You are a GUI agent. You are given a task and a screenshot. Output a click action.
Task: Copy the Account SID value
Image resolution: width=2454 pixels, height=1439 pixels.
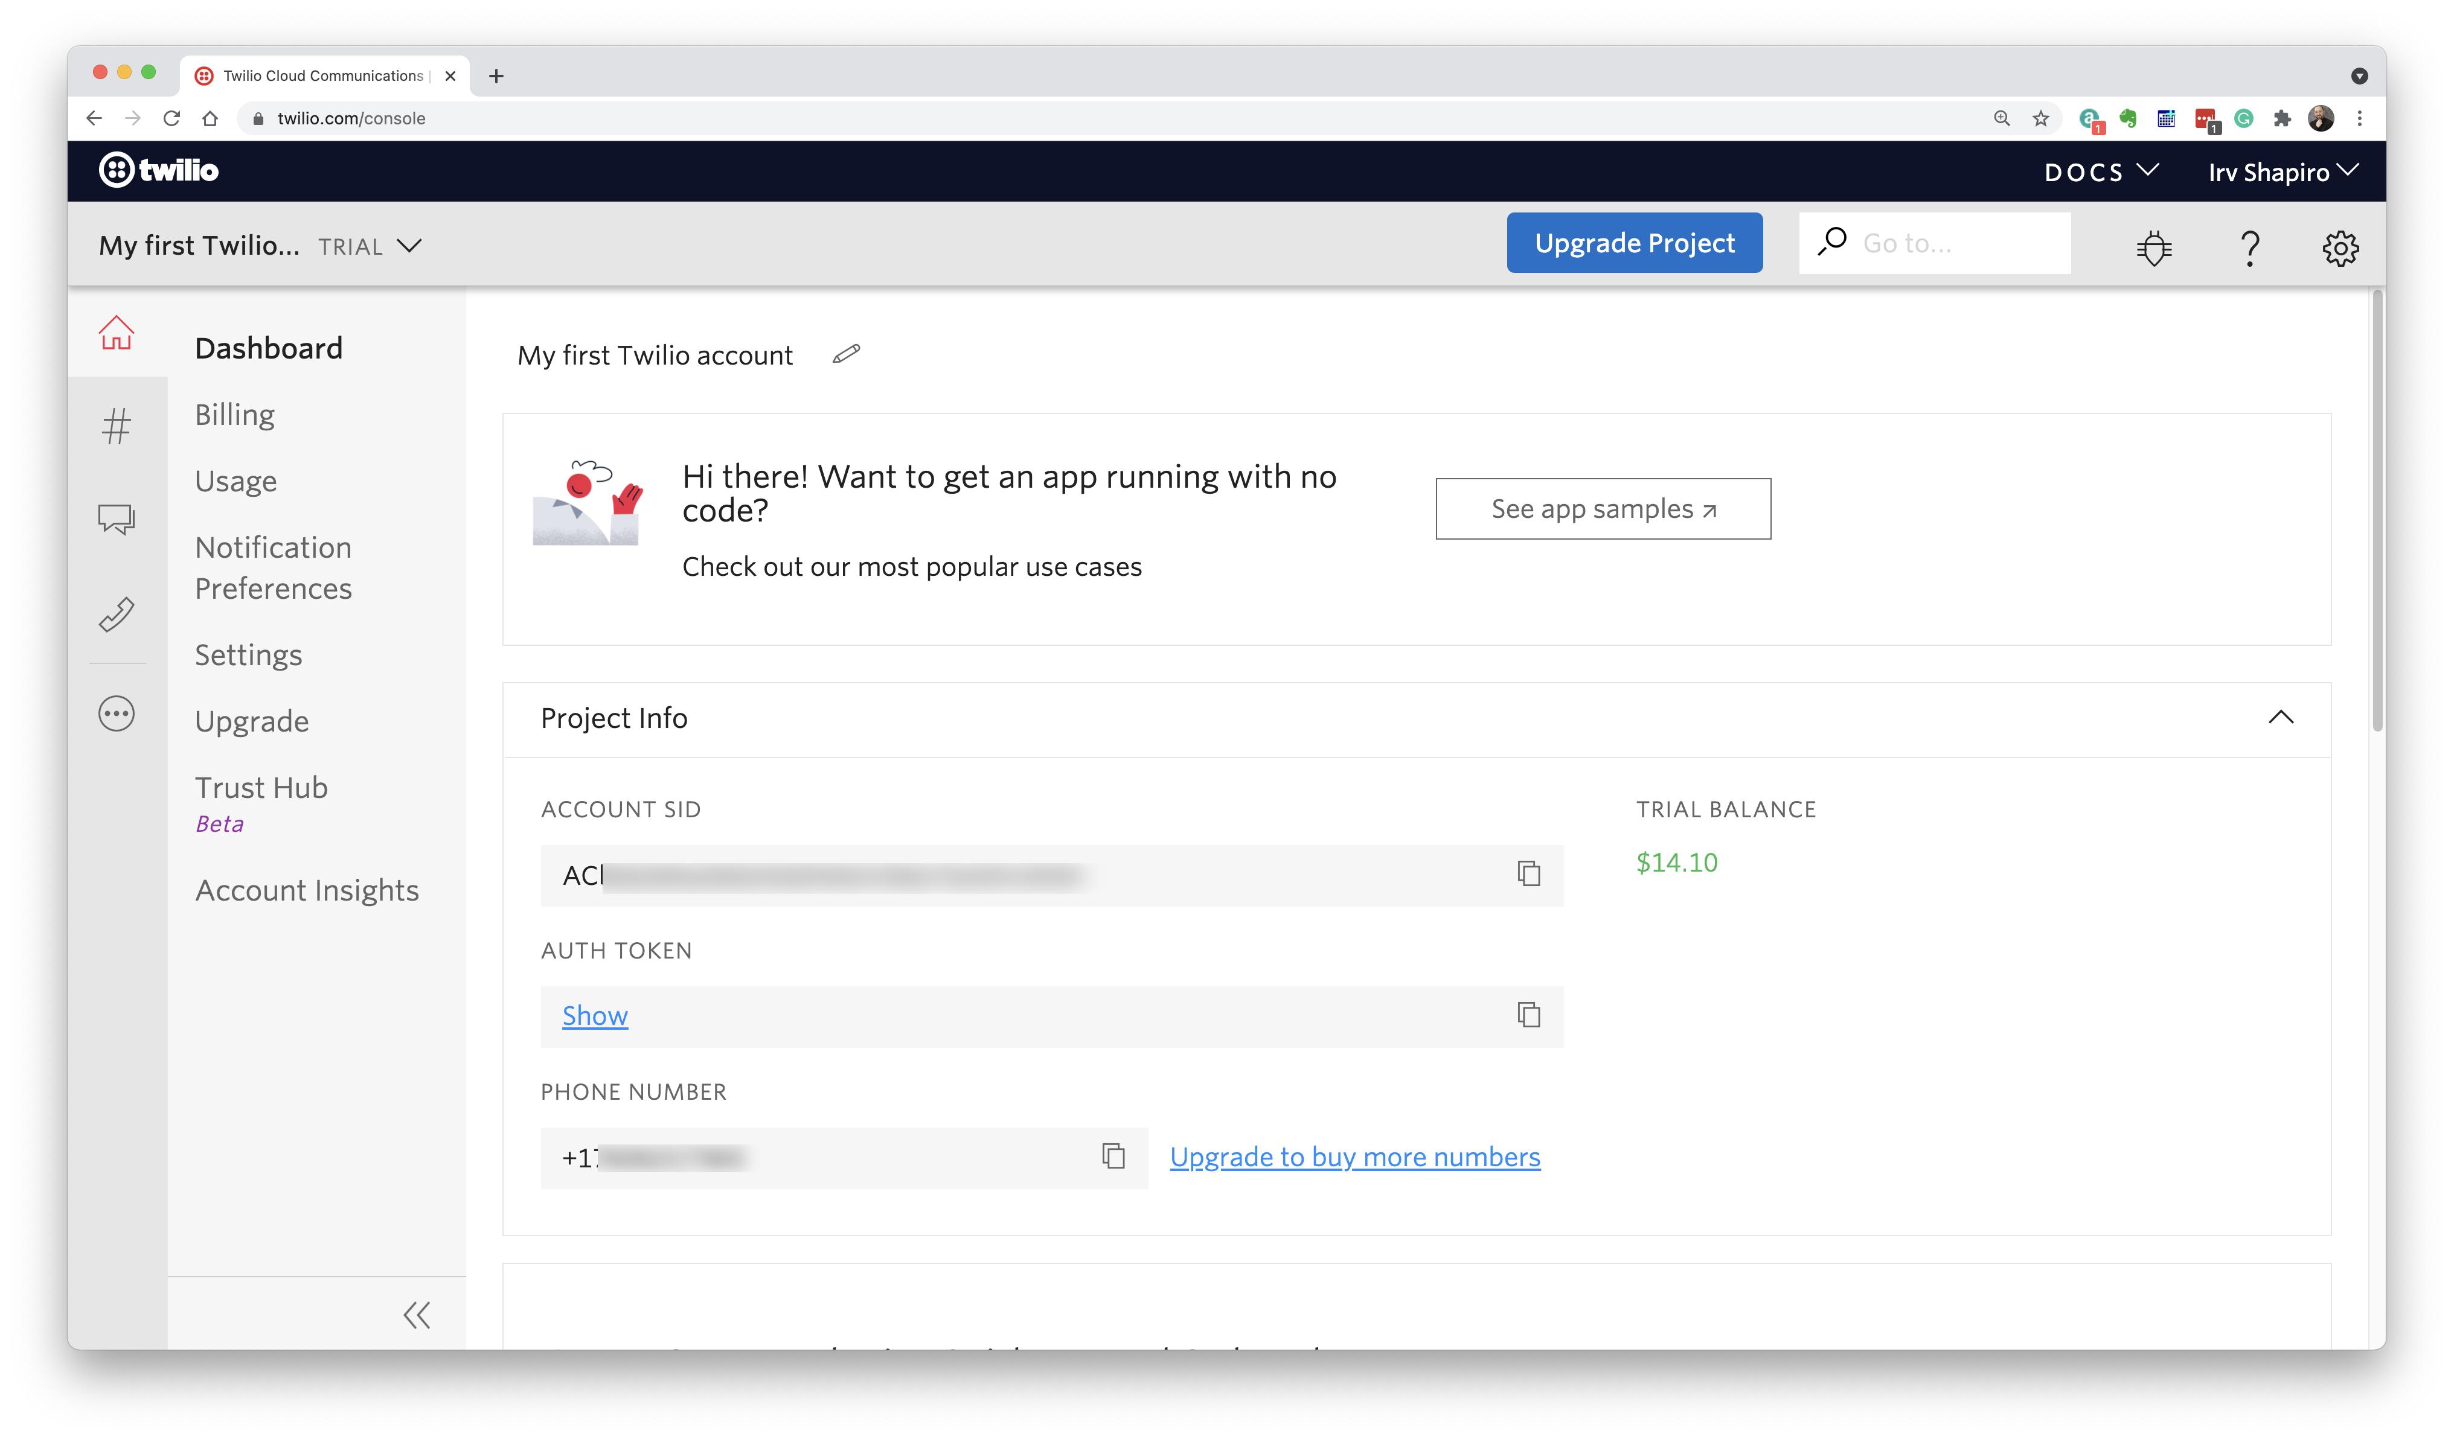(x=1529, y=873)
